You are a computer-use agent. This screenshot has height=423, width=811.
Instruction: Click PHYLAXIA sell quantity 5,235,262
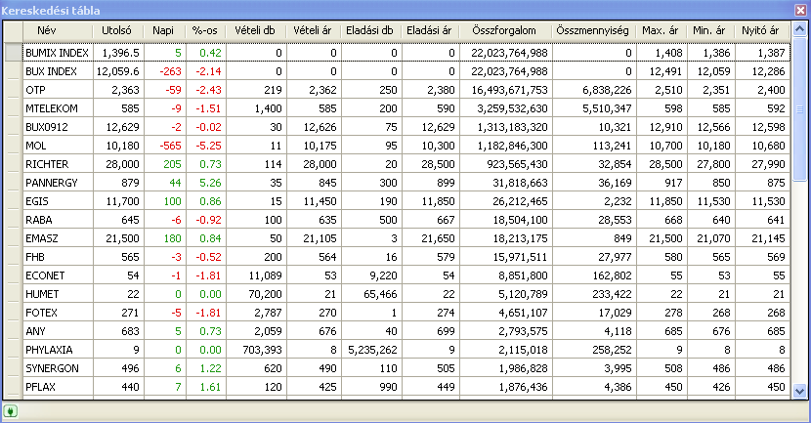tap(372, 350)
